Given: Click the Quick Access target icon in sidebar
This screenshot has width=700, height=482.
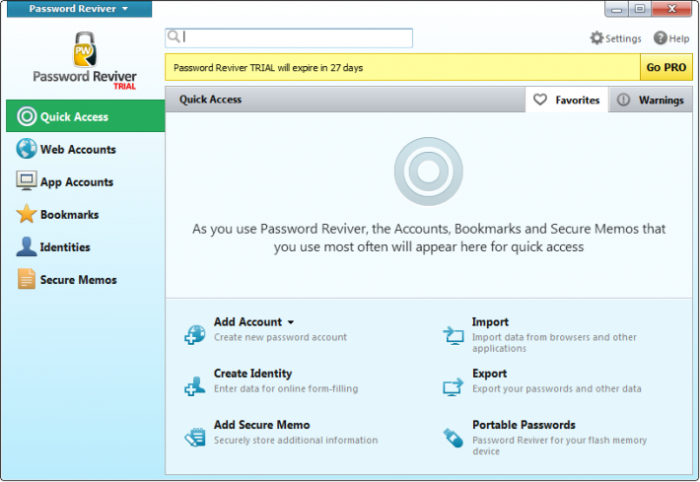Looking at the screenshot, I should 27,116.
